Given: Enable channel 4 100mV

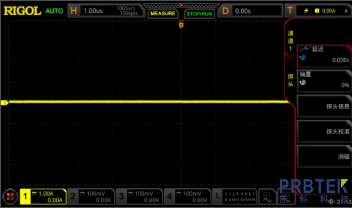Looking at the screenshot, I should click(x=187, y=197).
